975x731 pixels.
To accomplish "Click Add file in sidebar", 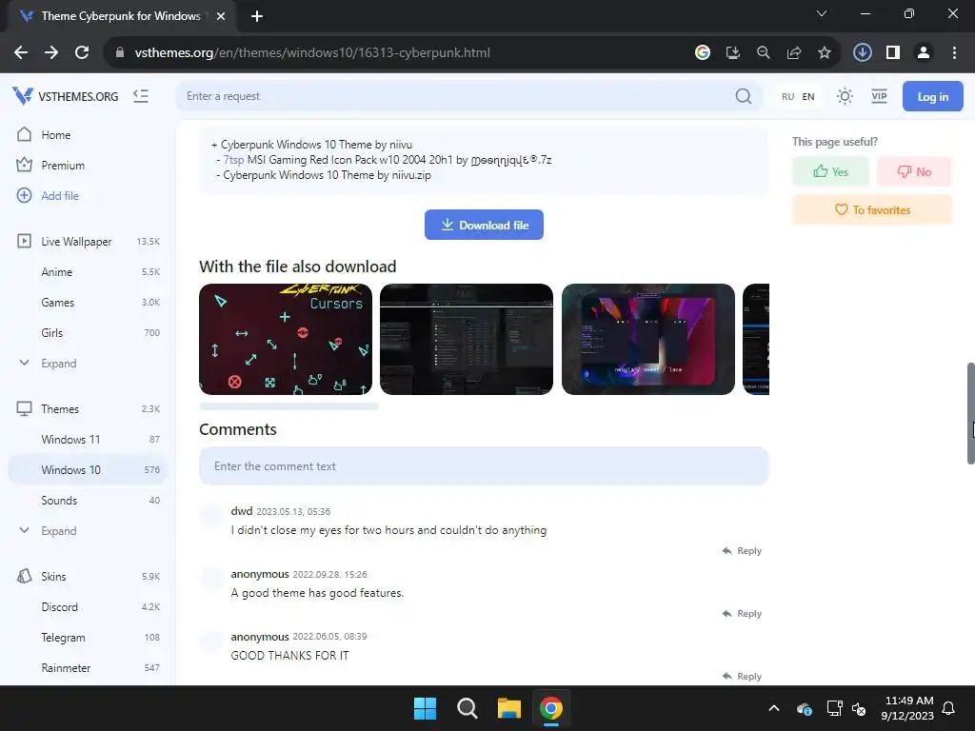I will 88,196.
